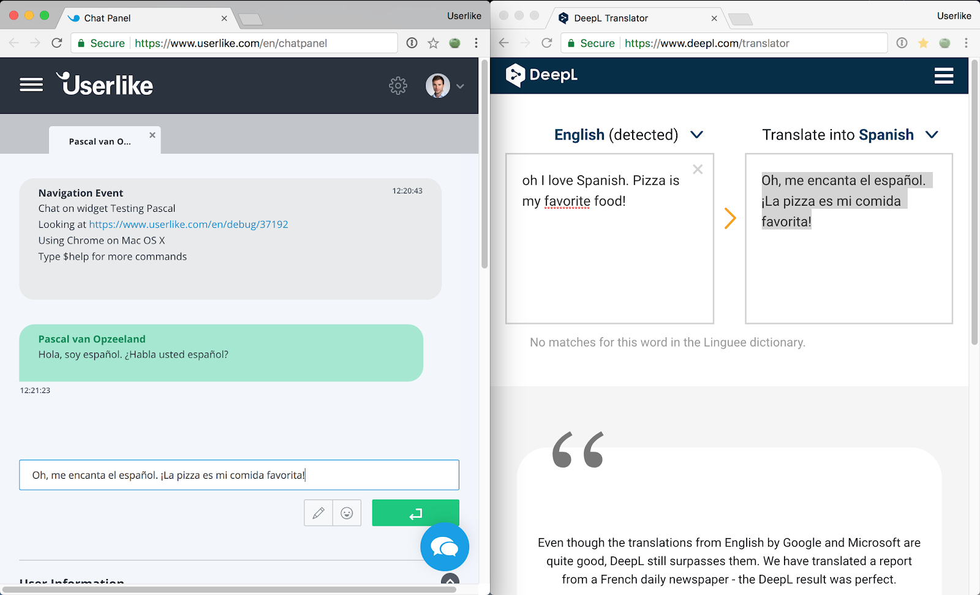This screenshot has width=980, height=595.
Task: Clear the DeepL source text
Action: [697, 170]
